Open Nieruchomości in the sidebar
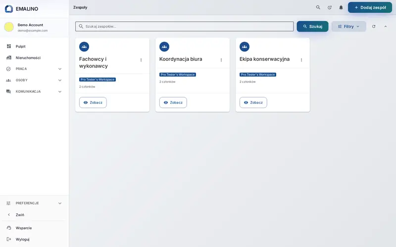Image resolution: width=396 pixels, height=247 pixels. 34,58
